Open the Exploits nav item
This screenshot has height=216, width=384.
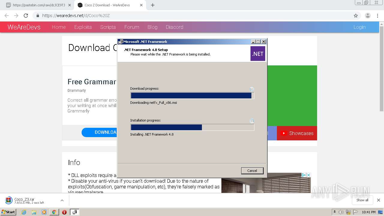(x=83, y=27)
